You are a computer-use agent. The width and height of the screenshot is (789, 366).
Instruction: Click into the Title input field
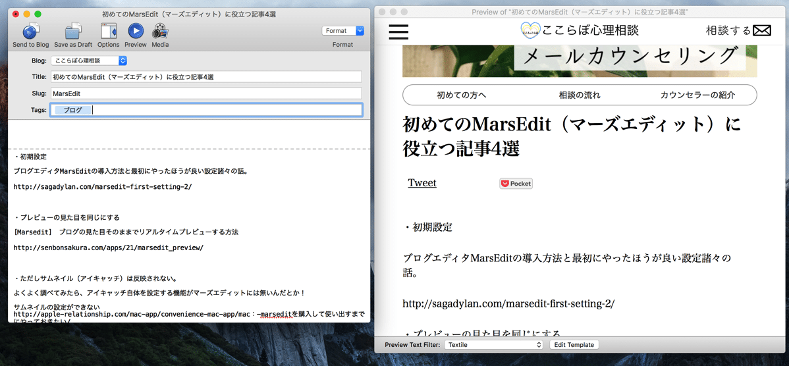tap(205, 77)
